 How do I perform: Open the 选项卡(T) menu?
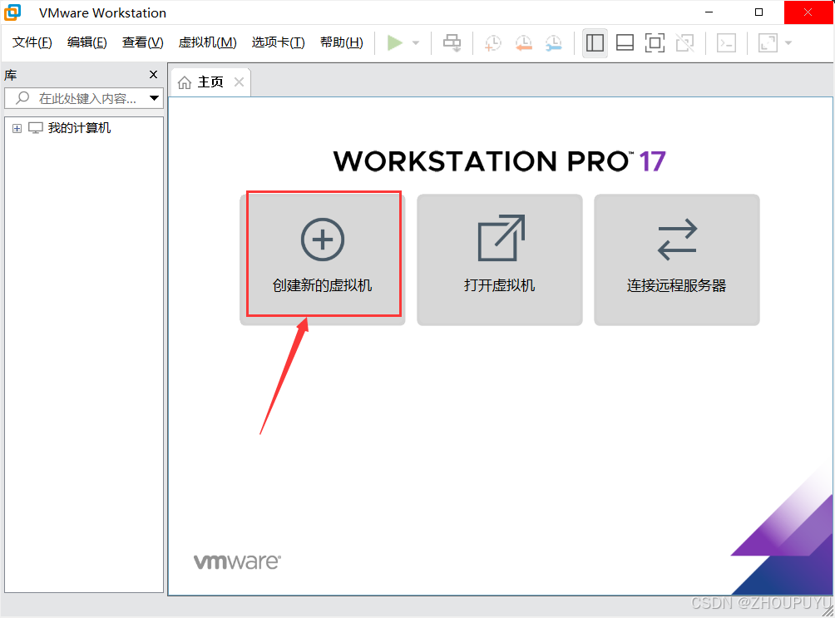tap(278, 42)
